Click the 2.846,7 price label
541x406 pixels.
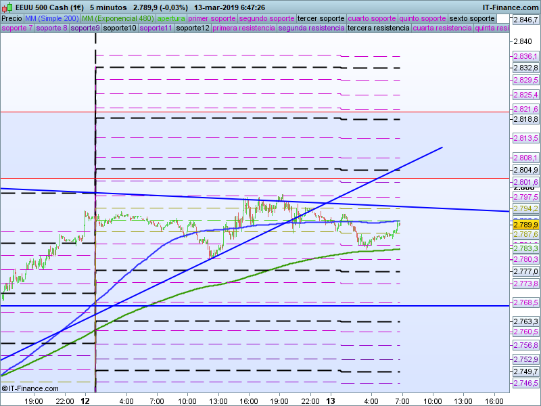pos(525,20)
